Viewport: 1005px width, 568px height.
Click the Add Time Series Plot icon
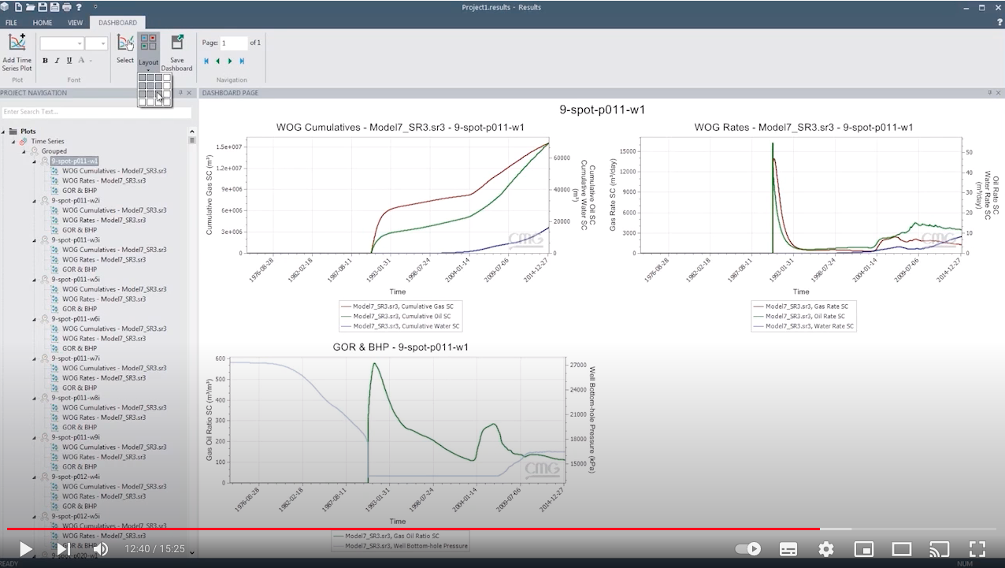[x=17, y=43]
